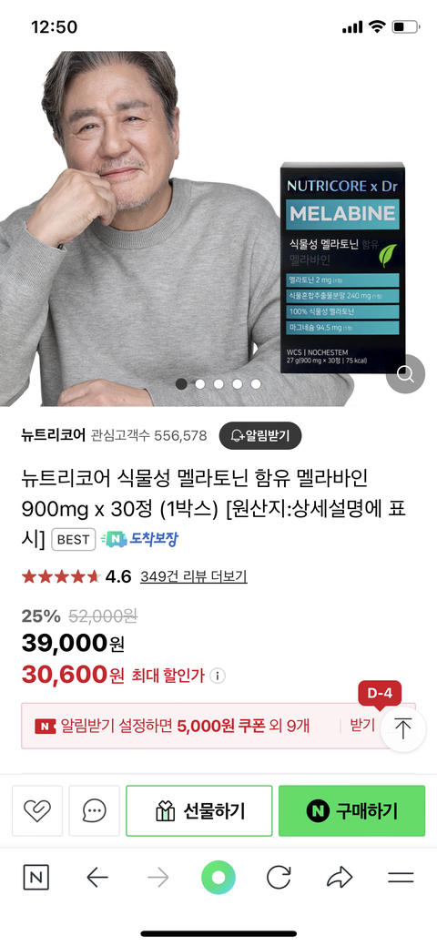Tap the share arrow icon

coord(340,877)
